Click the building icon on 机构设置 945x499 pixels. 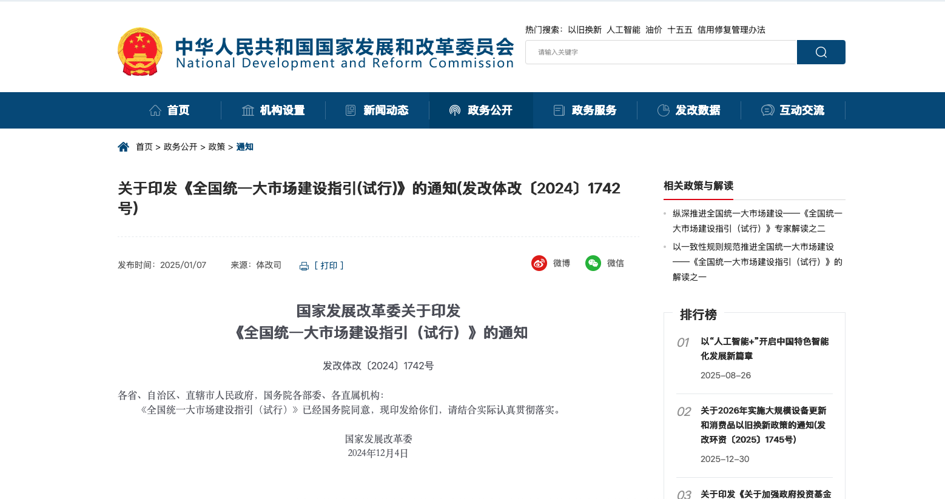[x=247, y=110]
